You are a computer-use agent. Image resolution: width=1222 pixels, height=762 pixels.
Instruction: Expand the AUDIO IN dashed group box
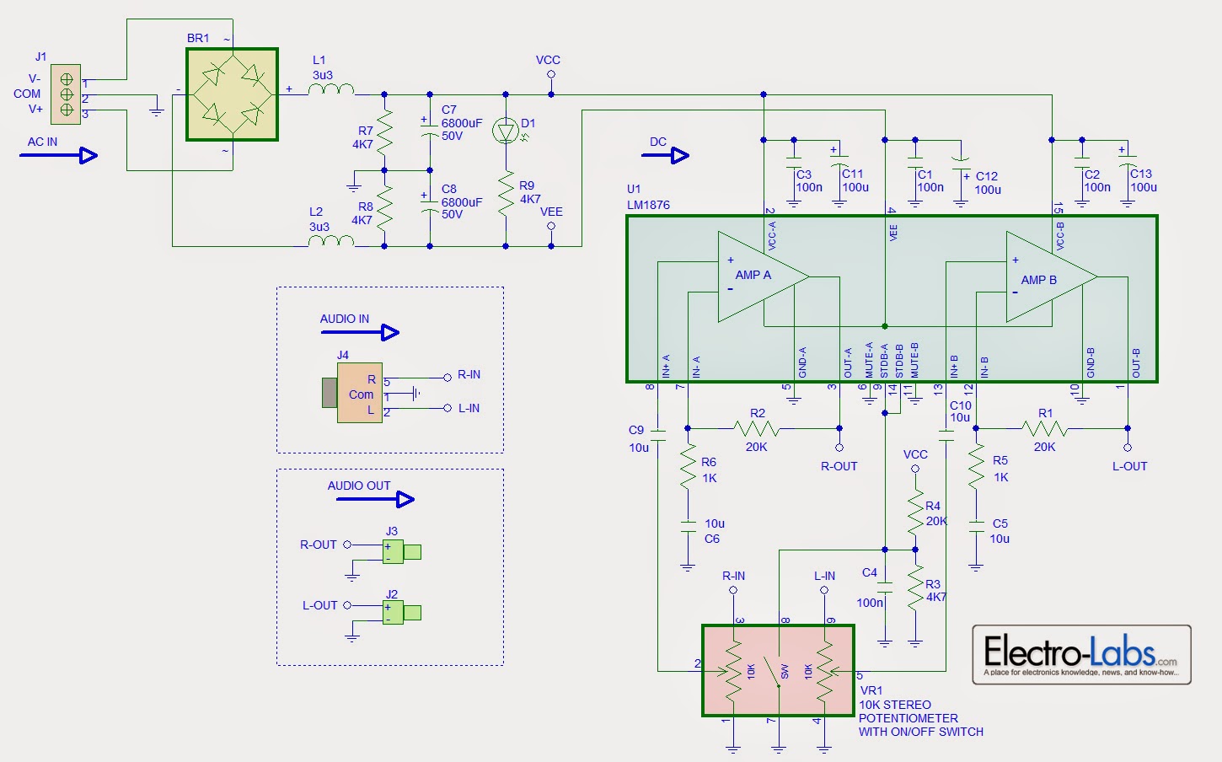[x=389, y=369]
